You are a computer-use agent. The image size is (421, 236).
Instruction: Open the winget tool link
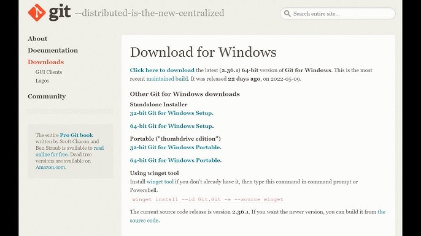(x=160, y=182)
